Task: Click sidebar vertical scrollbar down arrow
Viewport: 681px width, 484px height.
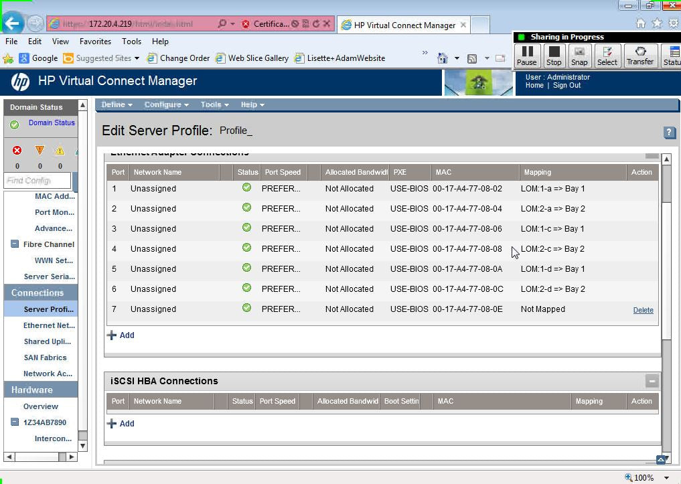Action: pyautogui.click(x=82, y=446)
